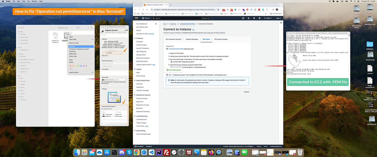Screen dimensions: 377x157
Task: Open the Trash in the Dock
Action: (301, 152)
